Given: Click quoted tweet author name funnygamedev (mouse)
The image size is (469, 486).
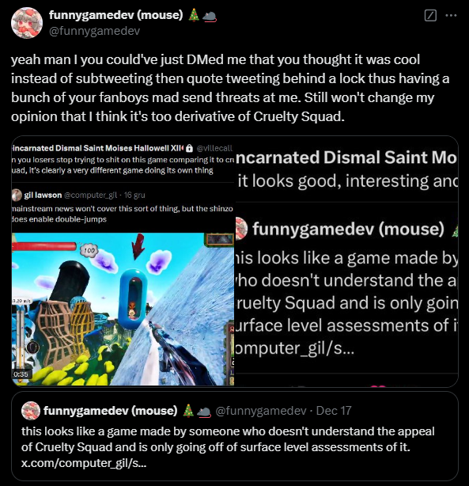Looking at the screenshot, I should [x=111, y=410].
